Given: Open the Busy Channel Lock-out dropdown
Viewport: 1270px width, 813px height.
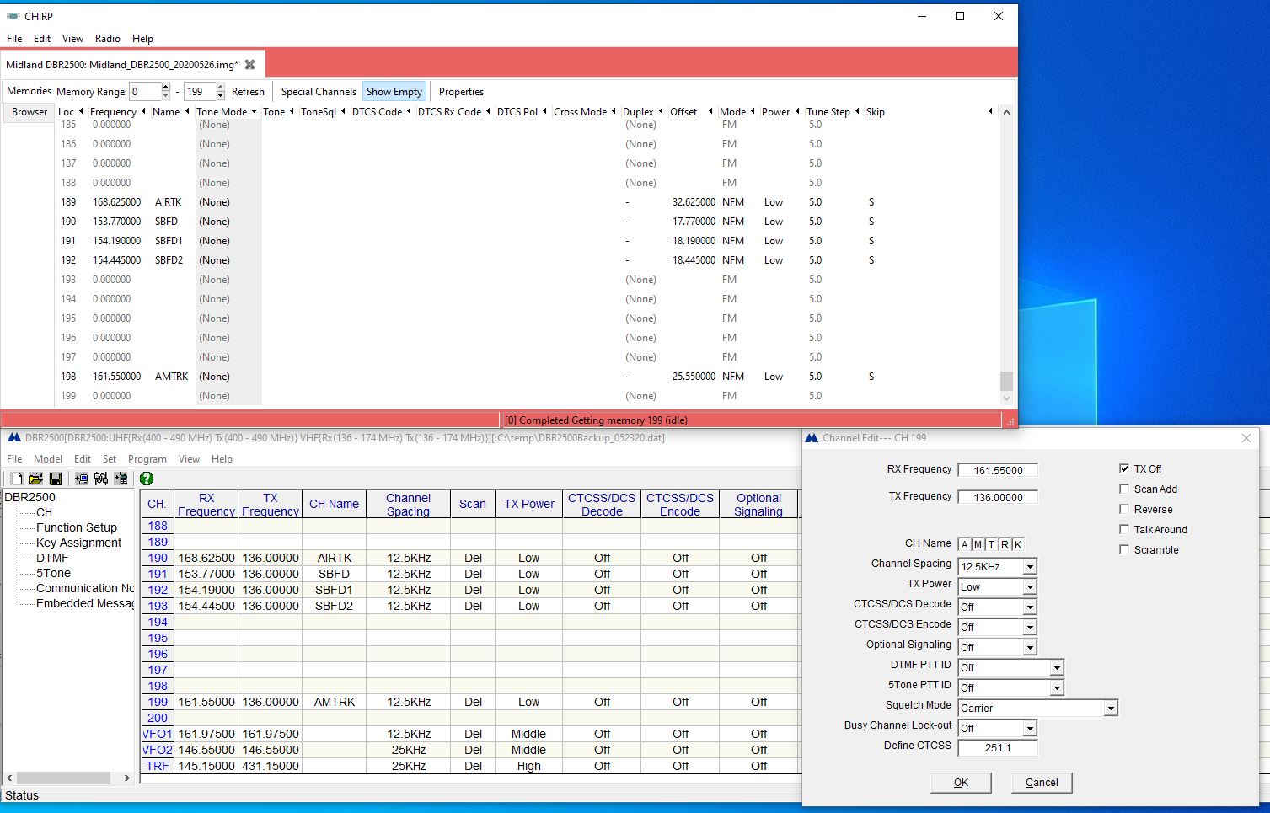Looking at the screenshot, I should [1030, 729].
